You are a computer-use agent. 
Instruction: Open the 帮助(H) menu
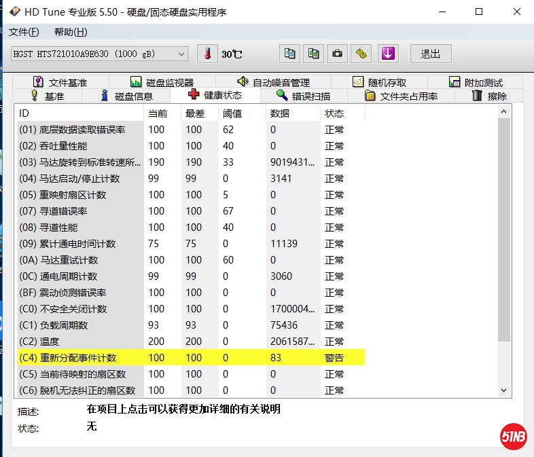point(71,32)
